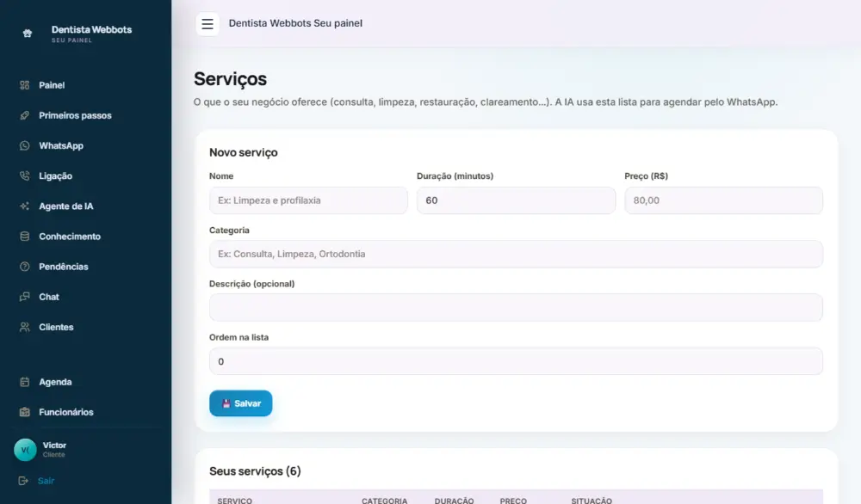Focus the Categoria input field
Viewport: 861px width, 504px height.
(x=516, y=254)
